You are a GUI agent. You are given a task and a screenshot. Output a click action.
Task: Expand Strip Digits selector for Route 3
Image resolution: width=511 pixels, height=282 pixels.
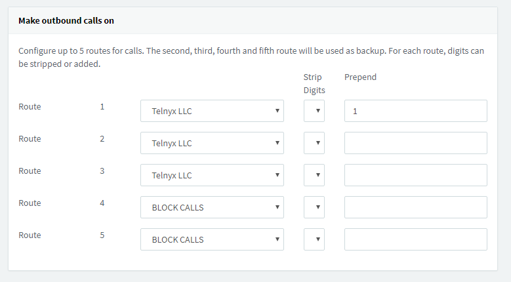314,175
